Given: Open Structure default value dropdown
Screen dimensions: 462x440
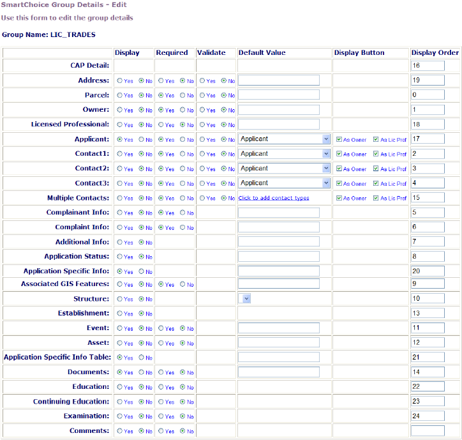Looking at the screenshot, I should coord(244,298).
